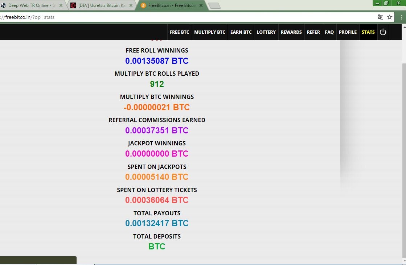Click the SPENT ON LOTTERY TICKETS heading
This screenshot has height=265, width=406.
tap(157, 190)
